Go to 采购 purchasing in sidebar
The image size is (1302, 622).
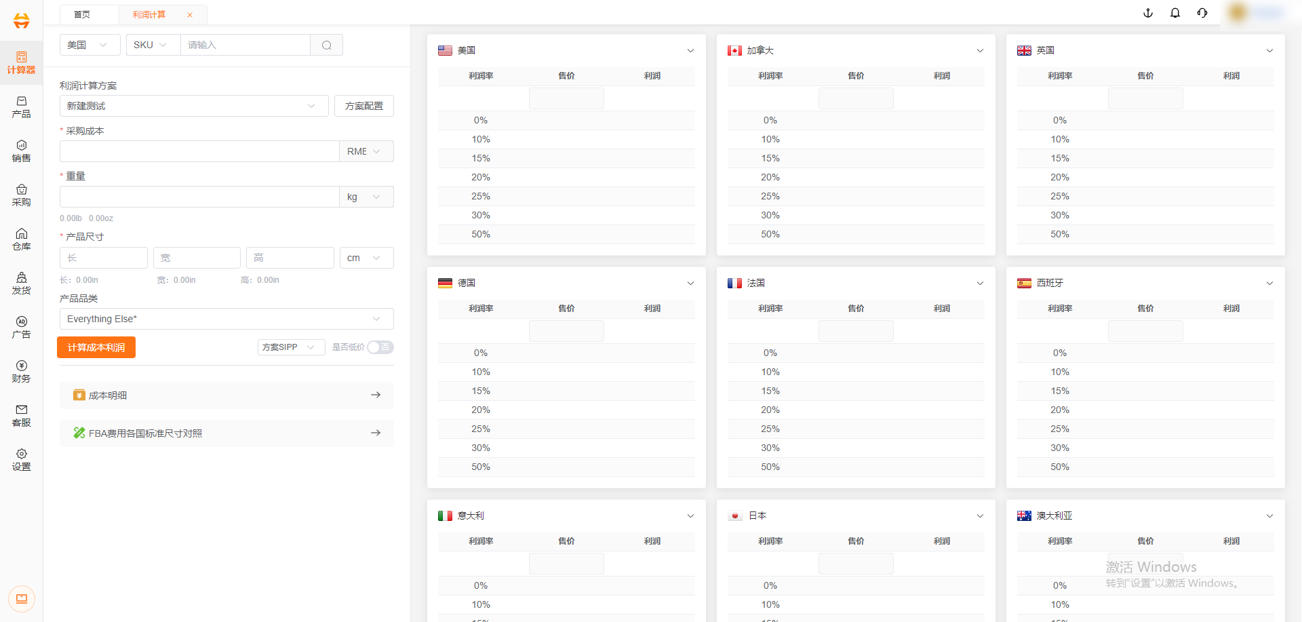[x=21, y=195]
